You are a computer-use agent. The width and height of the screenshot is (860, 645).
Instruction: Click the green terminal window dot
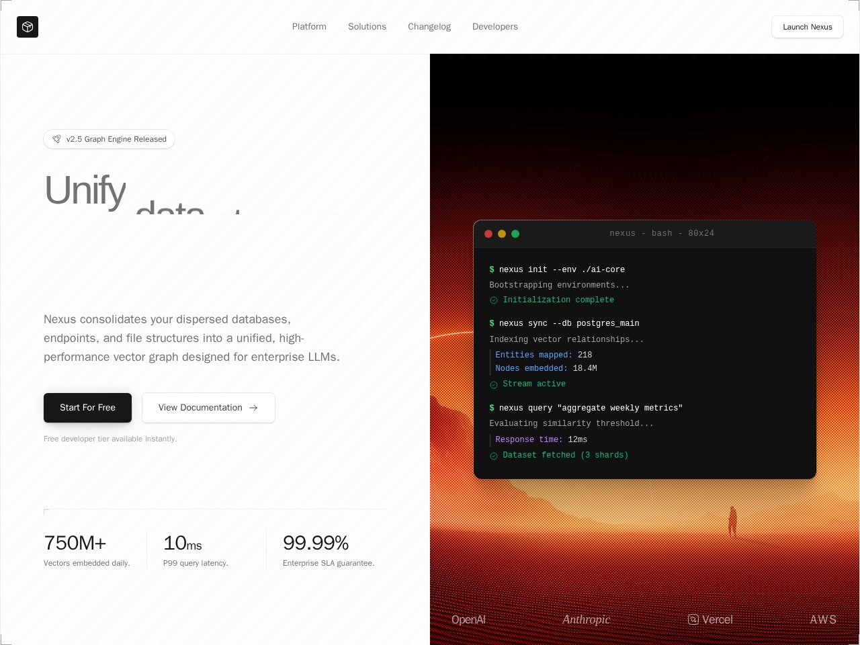click(x=515, y=234)
